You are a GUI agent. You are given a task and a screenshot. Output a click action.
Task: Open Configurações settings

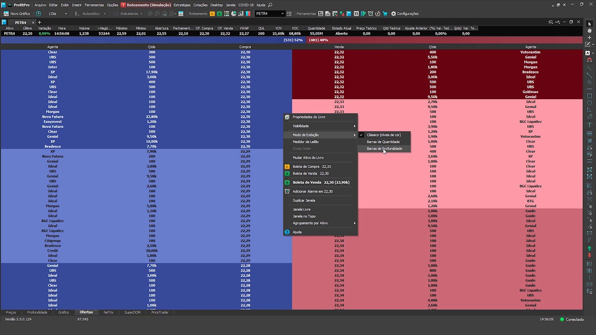coord(405,13)
